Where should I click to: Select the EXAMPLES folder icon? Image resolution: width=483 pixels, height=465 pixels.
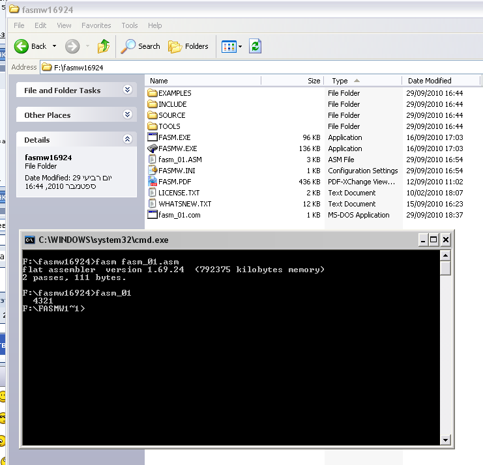click(x=153, y=93)
